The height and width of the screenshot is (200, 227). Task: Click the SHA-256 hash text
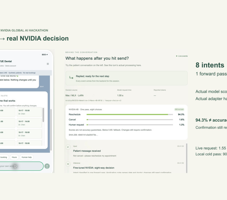[x=83, y=135]
